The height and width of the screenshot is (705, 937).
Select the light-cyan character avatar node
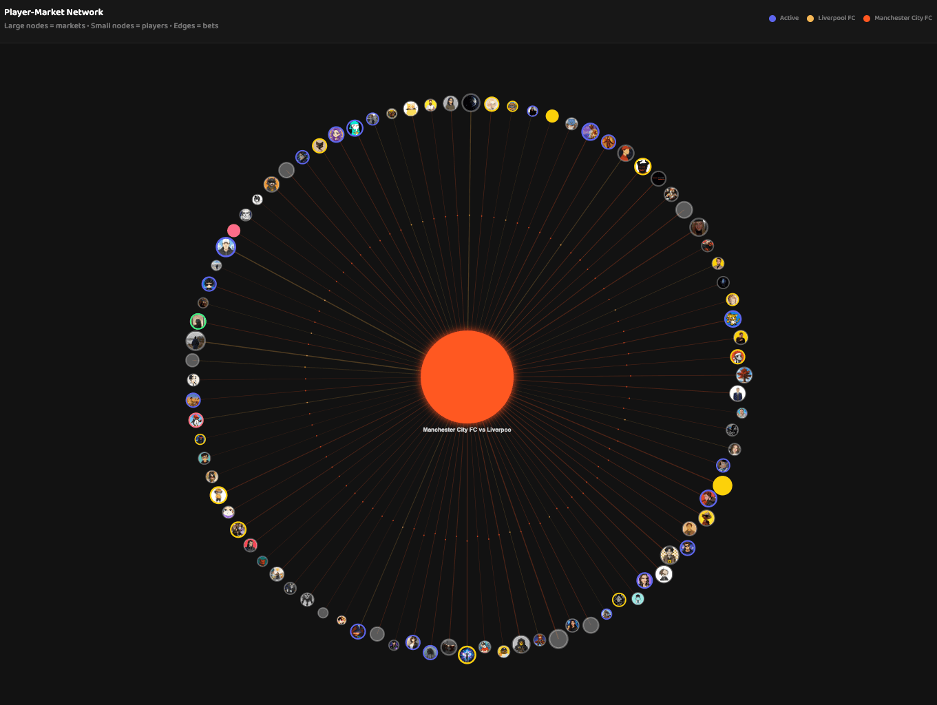tap(638, 599)
